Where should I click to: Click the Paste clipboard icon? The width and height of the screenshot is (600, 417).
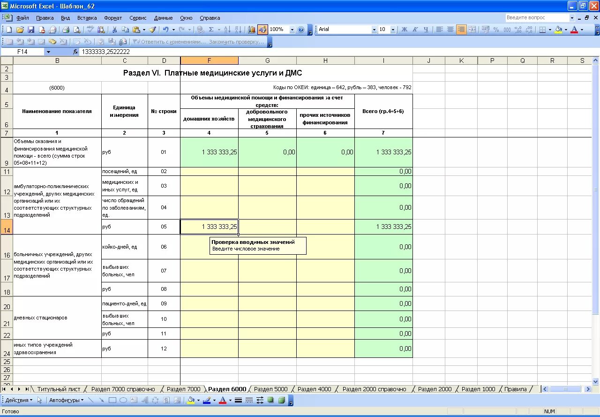point(136,30)
